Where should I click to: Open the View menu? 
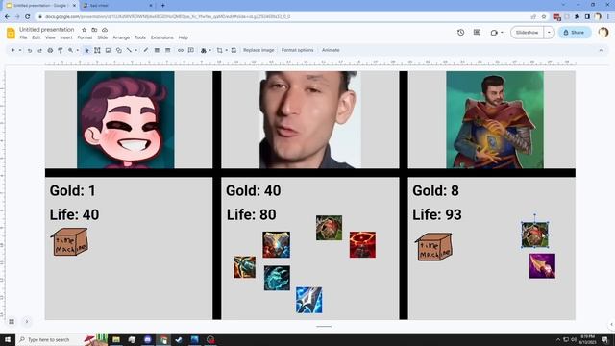(x=50, y=37)
